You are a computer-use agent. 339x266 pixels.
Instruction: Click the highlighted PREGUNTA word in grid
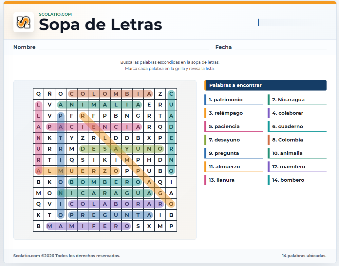point(110,215)
